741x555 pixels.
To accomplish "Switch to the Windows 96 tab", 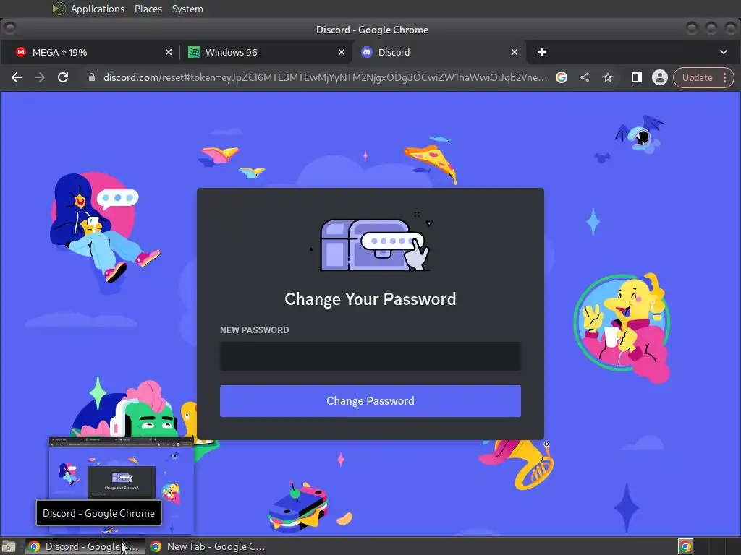I will click(266, 52).
